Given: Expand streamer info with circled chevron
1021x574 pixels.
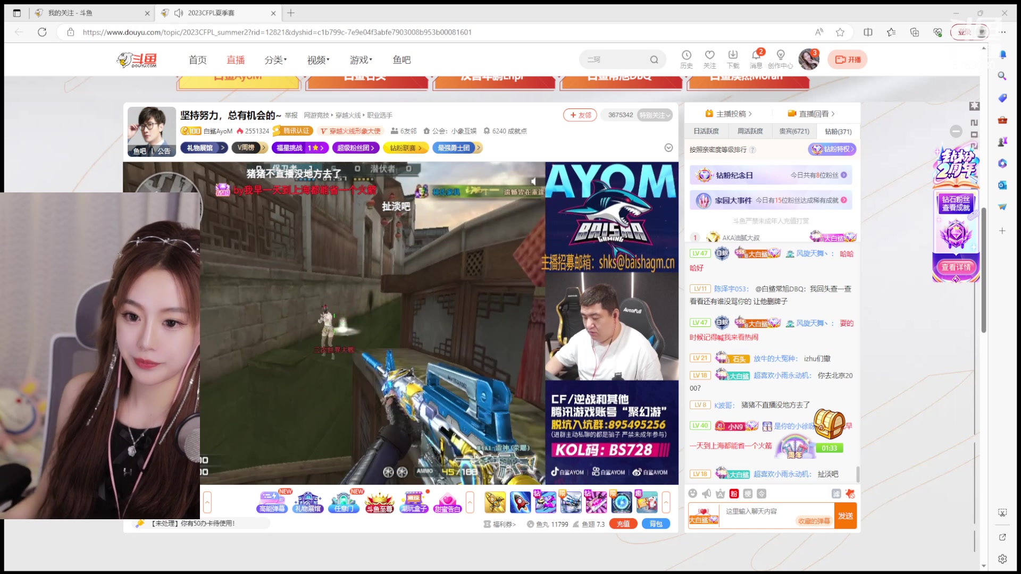Looking at the screenshot, I should pos(669,148).
